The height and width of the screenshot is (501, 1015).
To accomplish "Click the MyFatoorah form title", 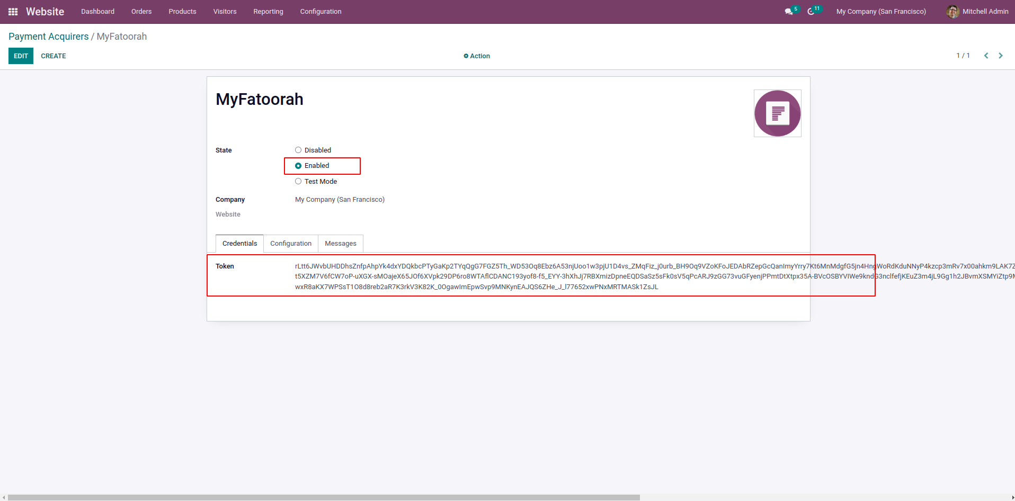I will coord(260,100).
